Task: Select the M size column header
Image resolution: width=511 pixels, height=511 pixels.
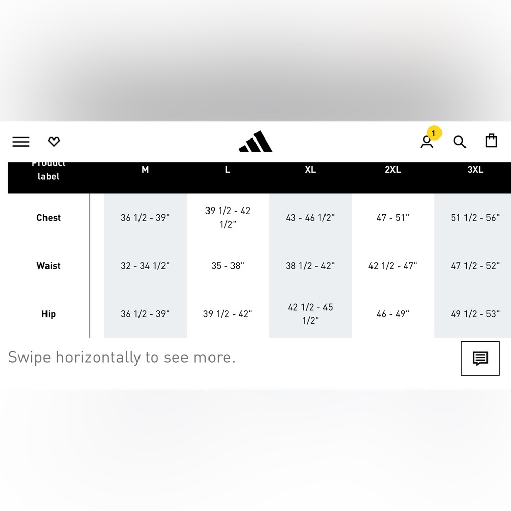Action: tap(145, 170)
